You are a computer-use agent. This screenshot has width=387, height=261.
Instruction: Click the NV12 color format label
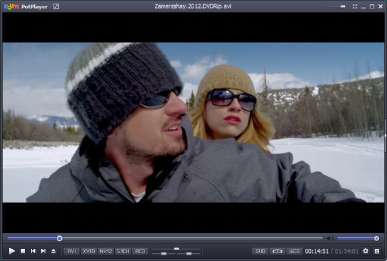pyautogui.click(x=105, y=251)
